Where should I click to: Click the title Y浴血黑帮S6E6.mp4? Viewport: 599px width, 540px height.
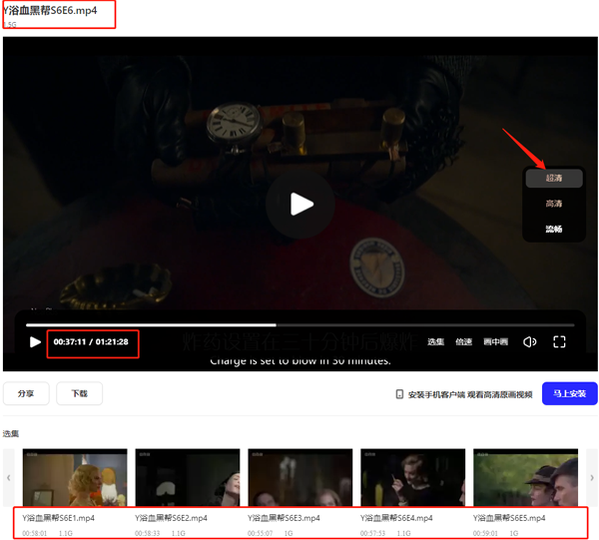pos(50,10)
